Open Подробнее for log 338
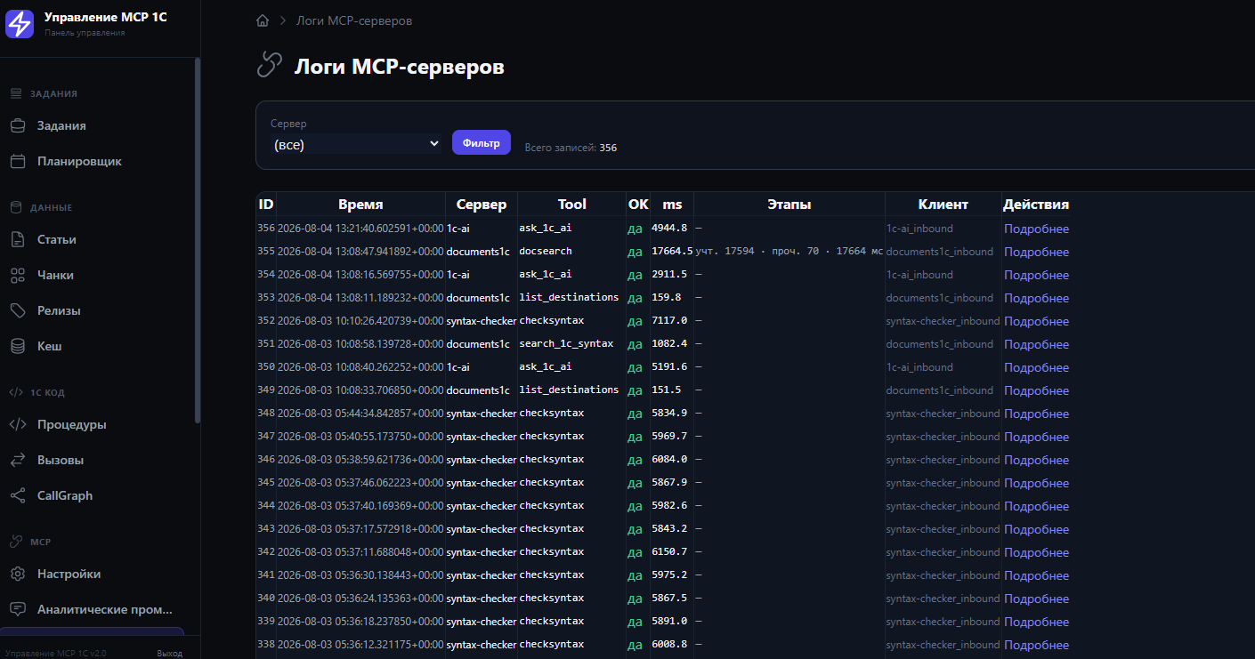Screen dimensions: 1255x659 [x=1037, y=645]
